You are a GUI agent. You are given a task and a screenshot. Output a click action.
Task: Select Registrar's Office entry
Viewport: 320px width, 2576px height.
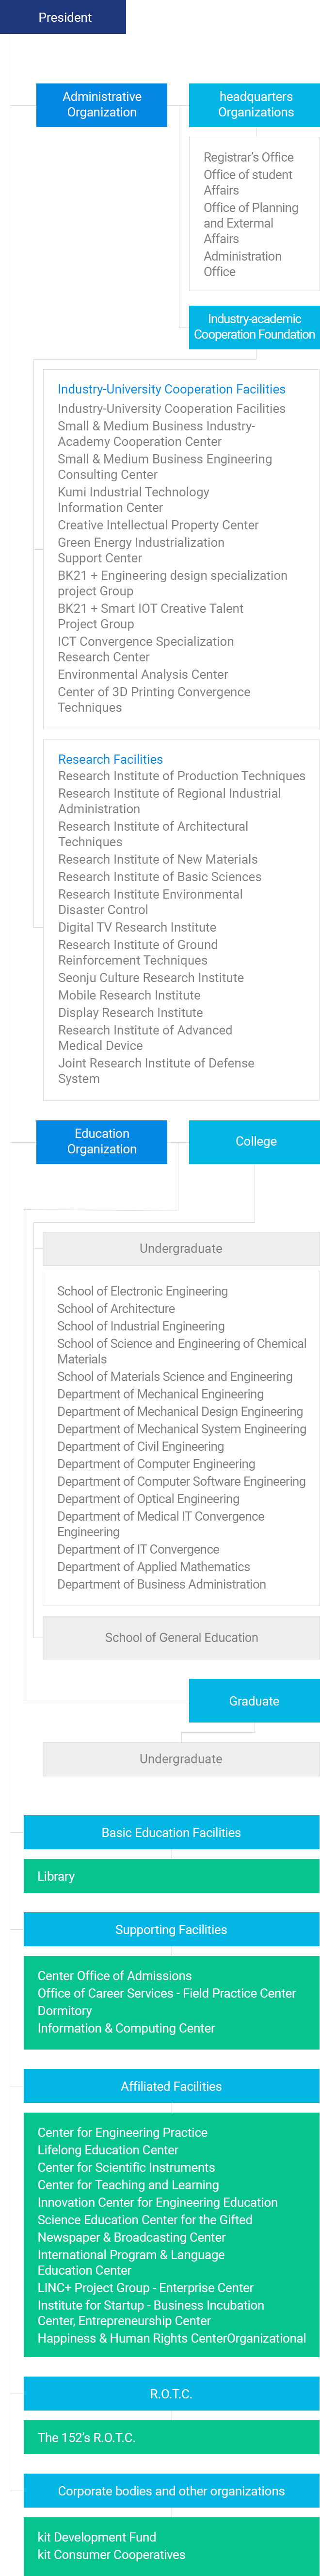click(248, 157)
